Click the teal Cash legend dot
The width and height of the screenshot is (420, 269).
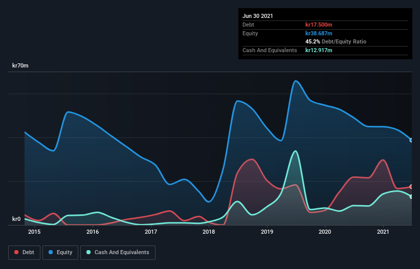pyautogui.click(x=89, y=252)
